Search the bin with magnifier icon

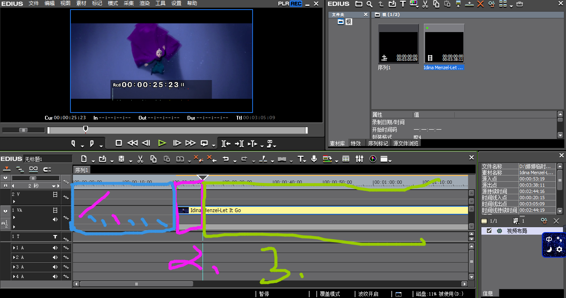(370, 4)
